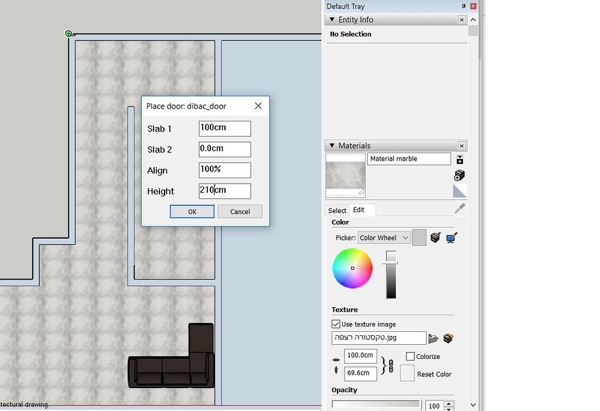This screenshot has height=411, width=600.
Task: Collapse the Entity Info panel
Action: tap(332, 19)
